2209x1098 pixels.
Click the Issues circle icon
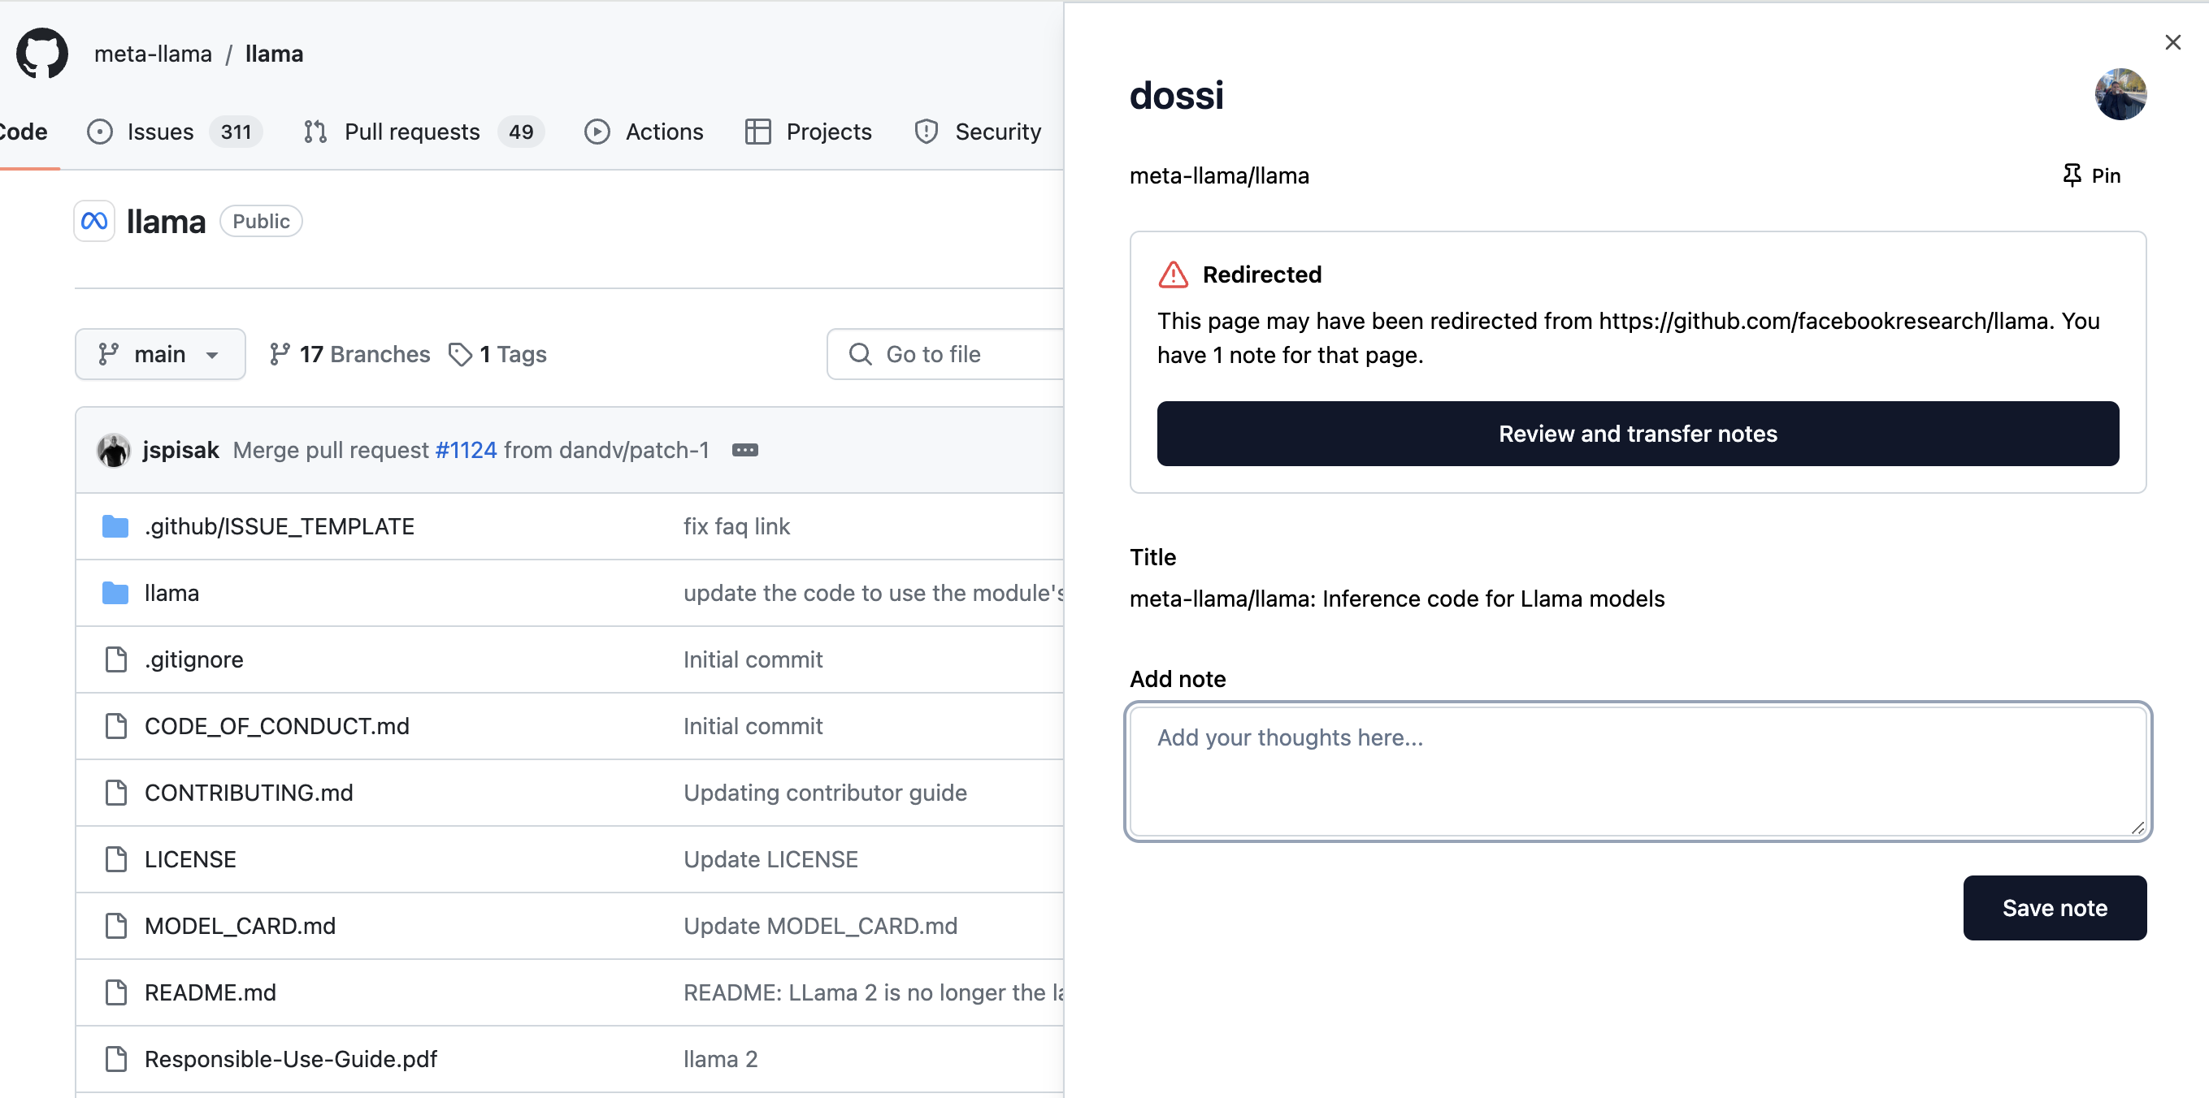pyautogui.click(x=99, y=132)
